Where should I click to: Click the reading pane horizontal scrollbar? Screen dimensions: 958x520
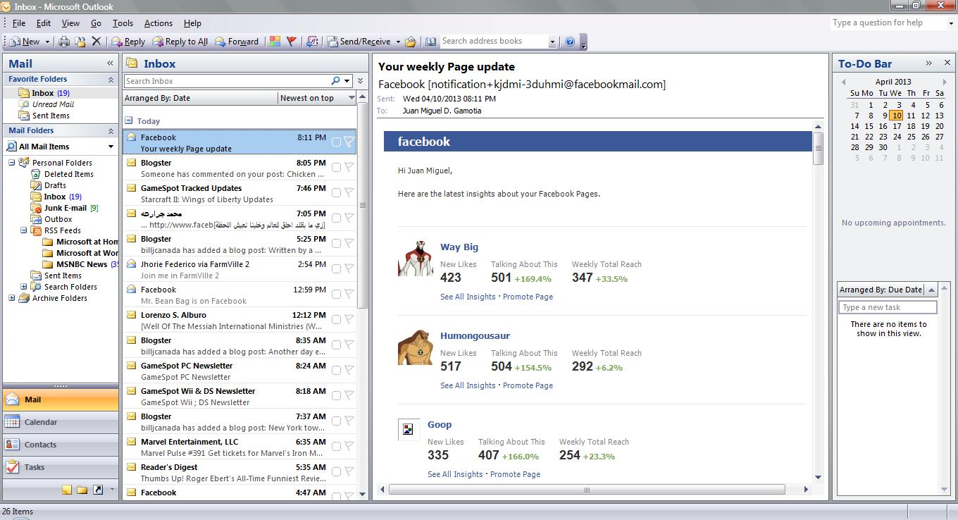[x=587, y=489]
